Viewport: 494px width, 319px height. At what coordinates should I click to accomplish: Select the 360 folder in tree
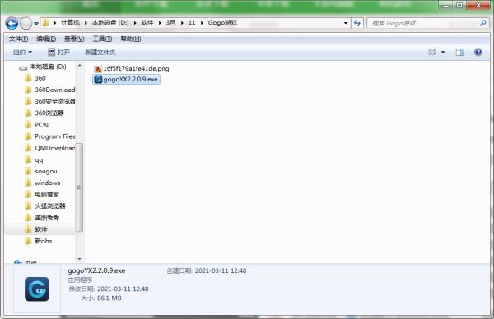pos(40,78)
